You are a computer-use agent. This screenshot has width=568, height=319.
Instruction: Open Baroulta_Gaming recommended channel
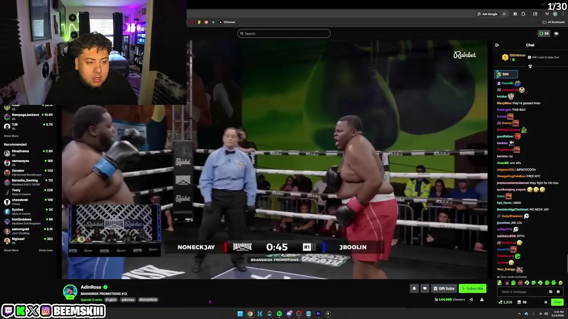coord(28,182)
